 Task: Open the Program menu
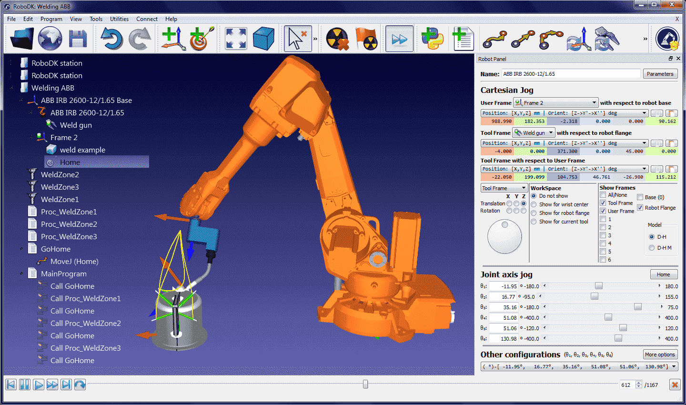tap(51, 19)
